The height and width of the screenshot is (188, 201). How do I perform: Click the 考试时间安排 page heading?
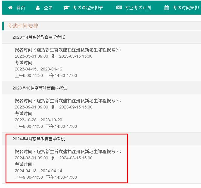(22, 26)
